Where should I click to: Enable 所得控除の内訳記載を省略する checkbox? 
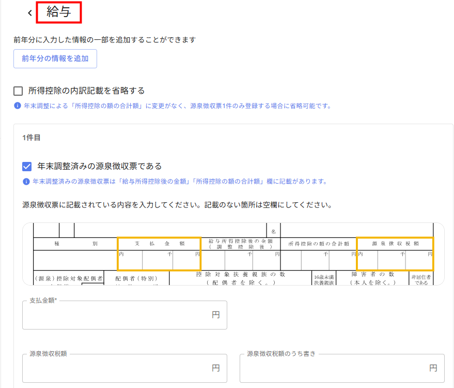[18, 91]
